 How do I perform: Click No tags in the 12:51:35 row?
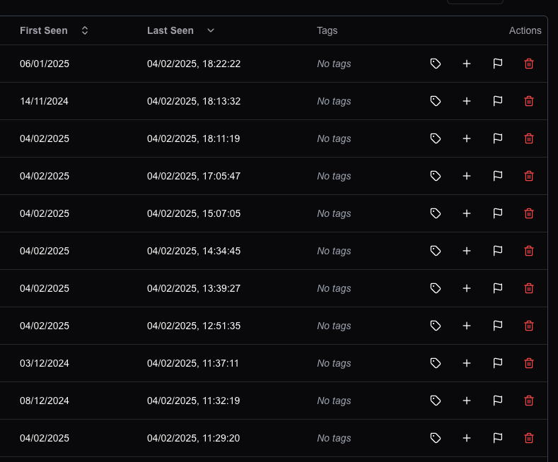coord(334,326)
